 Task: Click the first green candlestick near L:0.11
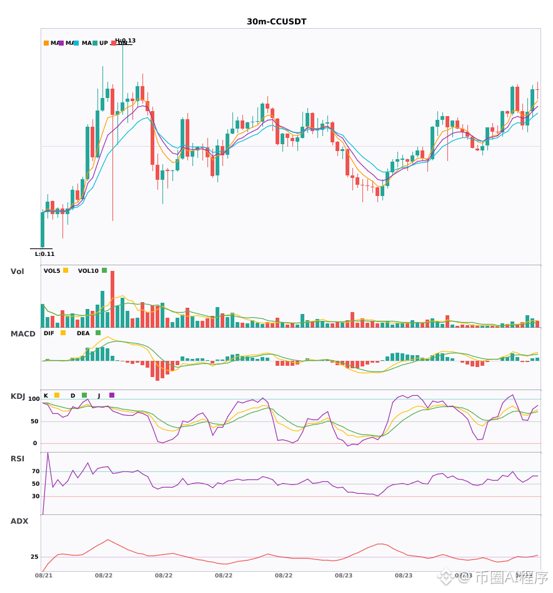42,230
